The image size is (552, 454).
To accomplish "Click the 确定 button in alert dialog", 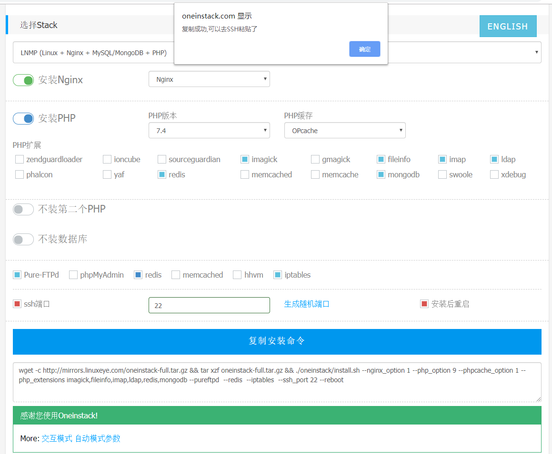I will (x=364, y=49).
